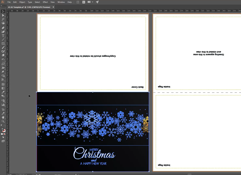Open the Edit menu
The image size is (241, 175).
click(x=15, y=2)
